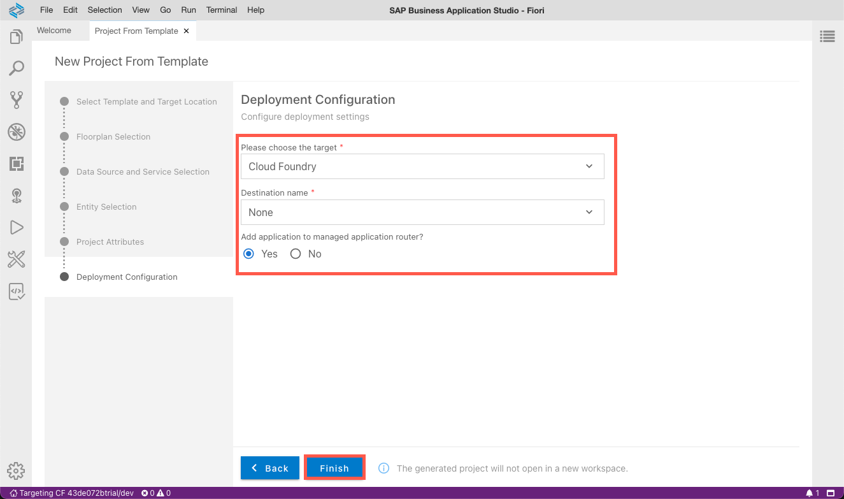Click the information icon beside Finish
Screen dimensions: 844x499
coord(383,468)
